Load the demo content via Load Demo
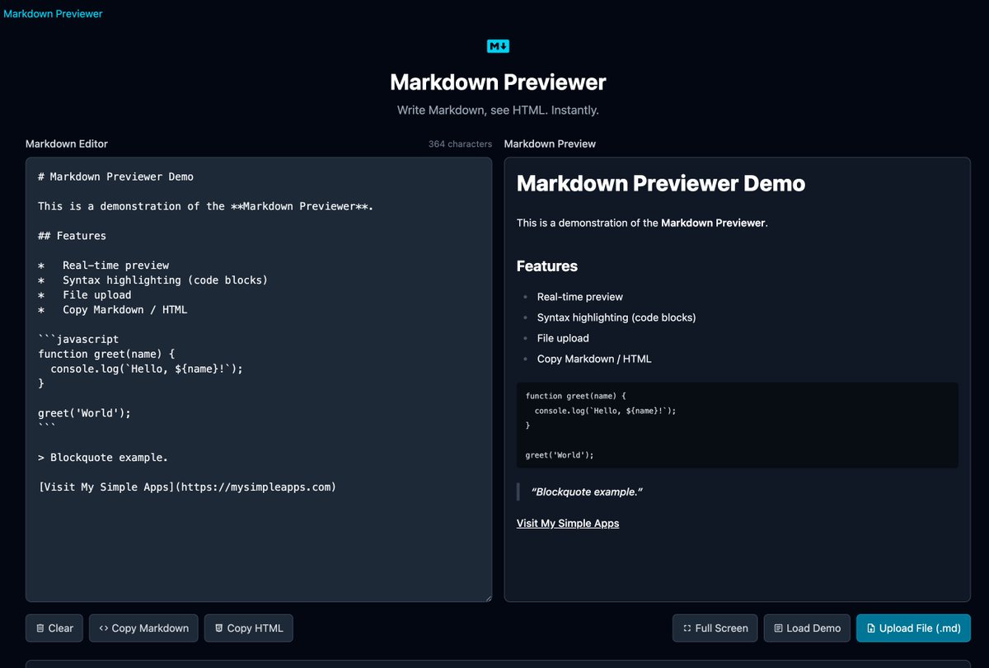989x668 pixels. 807,628
